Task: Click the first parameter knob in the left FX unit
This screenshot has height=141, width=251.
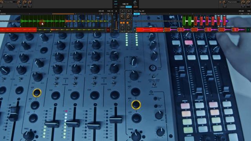Action: 19,2
